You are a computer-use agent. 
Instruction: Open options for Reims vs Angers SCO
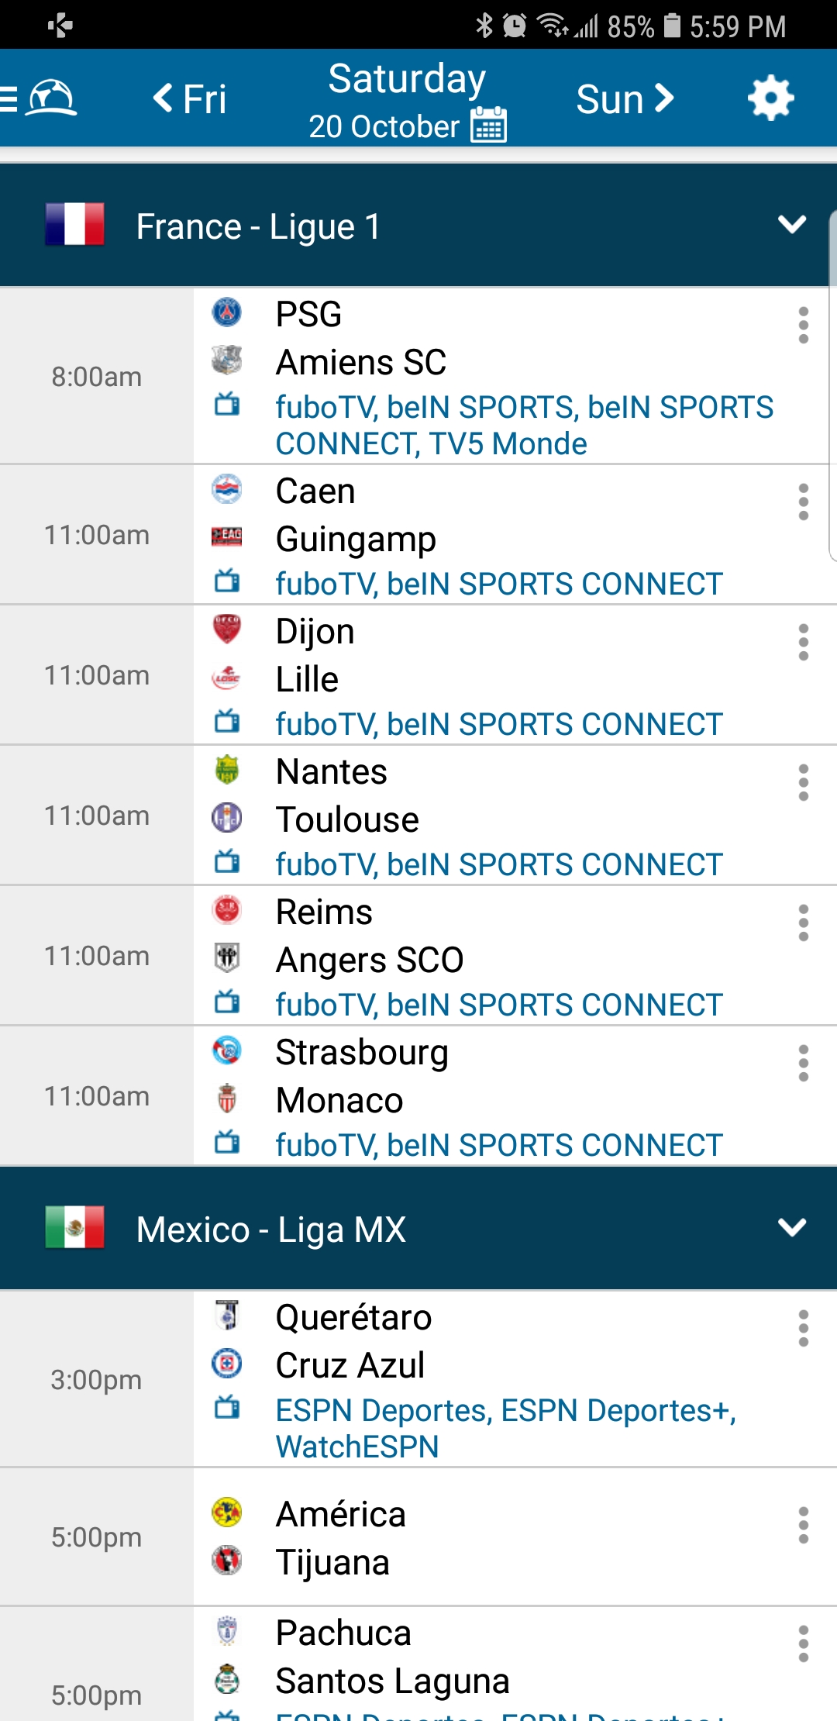pyautogui.click(x=803, y=923)
